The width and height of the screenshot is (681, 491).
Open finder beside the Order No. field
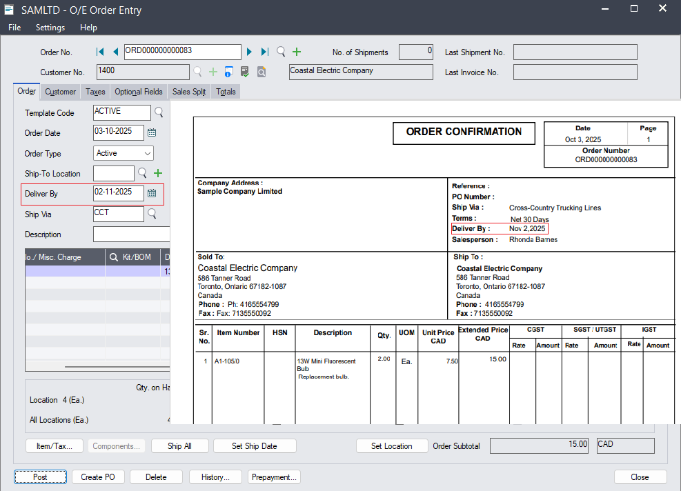[281, 52]
